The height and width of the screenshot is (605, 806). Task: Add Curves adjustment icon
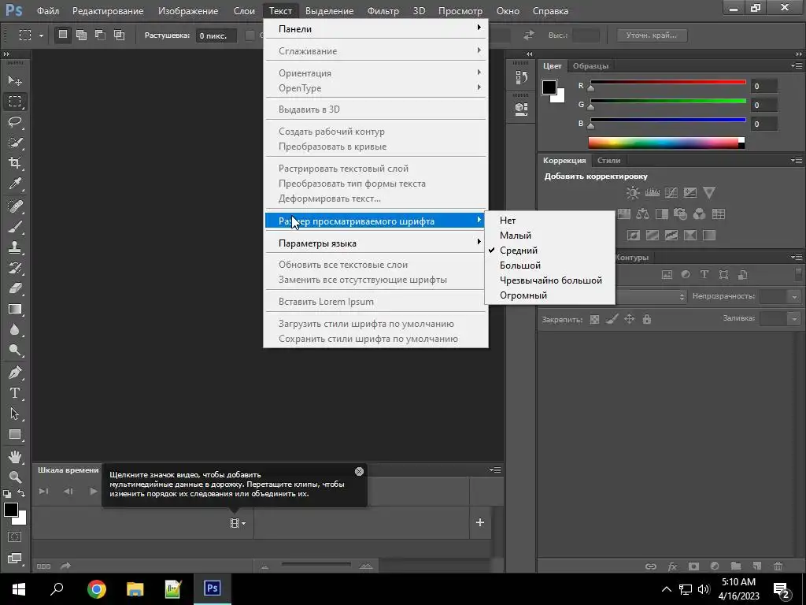tap(671, 193)
